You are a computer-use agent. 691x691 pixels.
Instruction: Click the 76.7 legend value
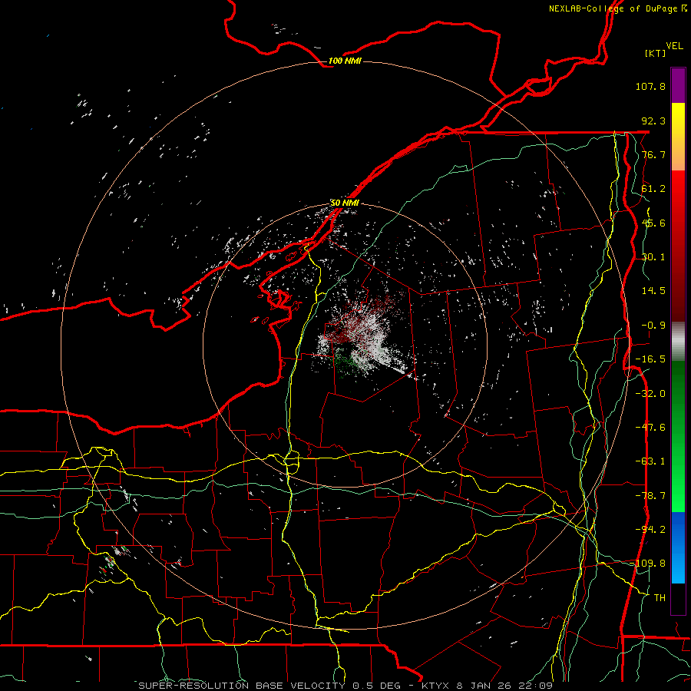click(653, 154)
